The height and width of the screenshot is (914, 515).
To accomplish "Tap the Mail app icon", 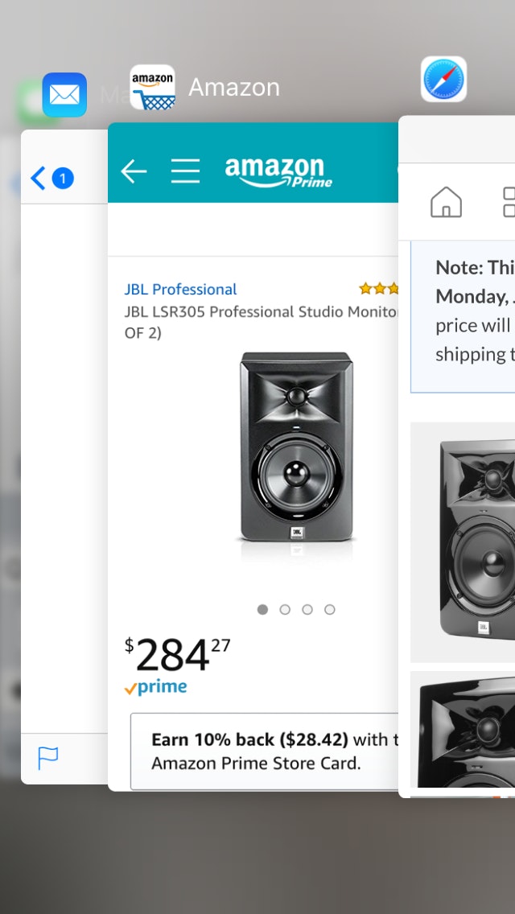I will pos(64,95).
